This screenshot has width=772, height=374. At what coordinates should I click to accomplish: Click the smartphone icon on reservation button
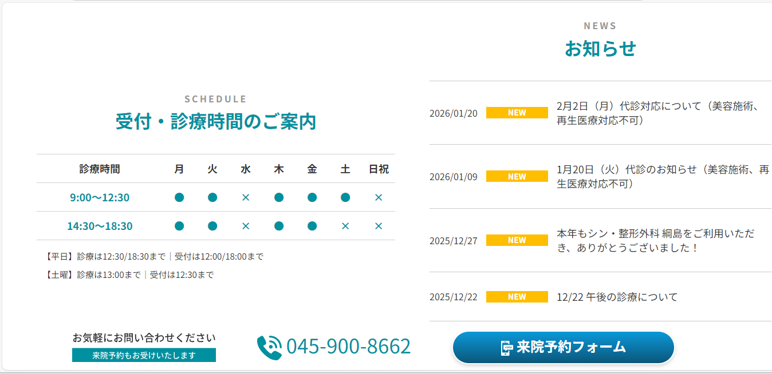click(506, 348)
